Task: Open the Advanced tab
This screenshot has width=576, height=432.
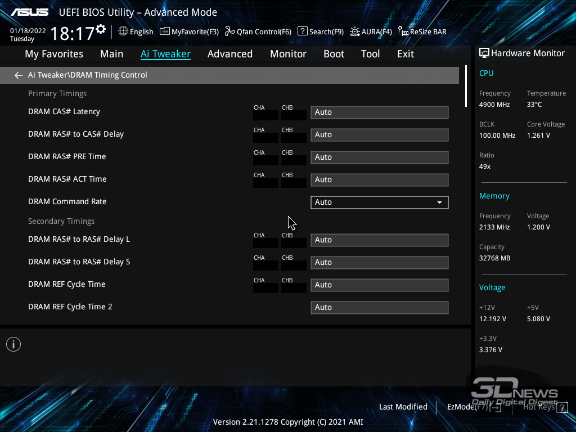Action: click(230, 54)
